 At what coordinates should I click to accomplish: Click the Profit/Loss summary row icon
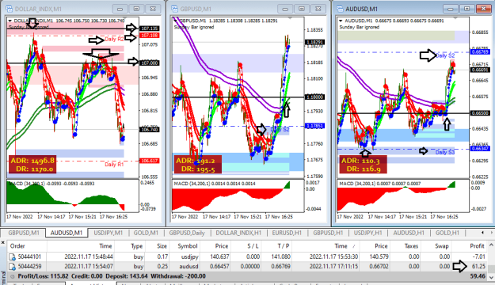pyautogui.click(x=13, y=276)
